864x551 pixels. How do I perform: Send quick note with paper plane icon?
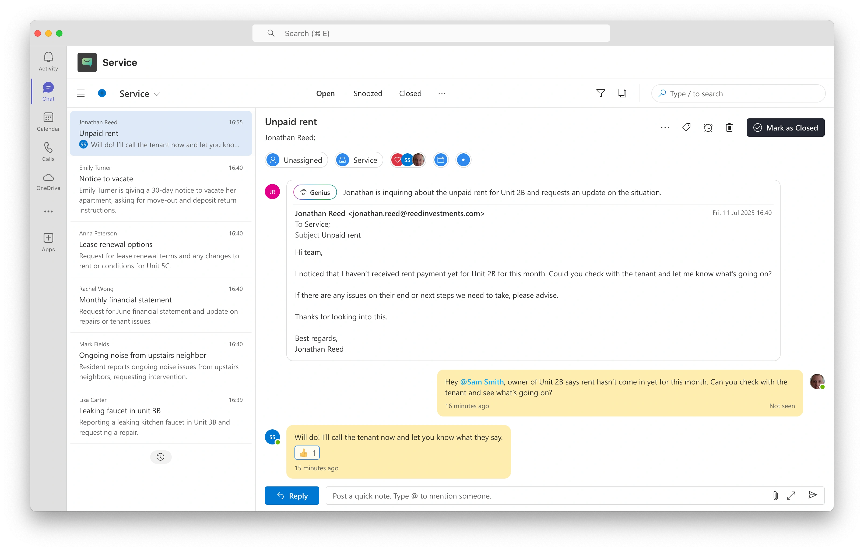click(x=813, y=495)
